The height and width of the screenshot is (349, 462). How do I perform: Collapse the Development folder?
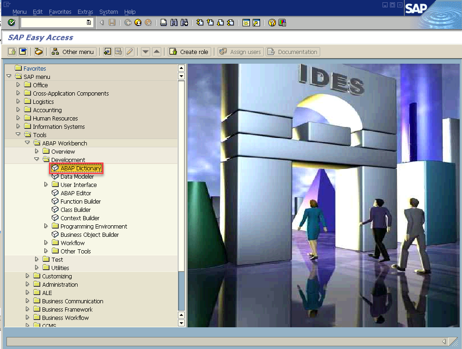pyautogui.click(x=36, y=159)
